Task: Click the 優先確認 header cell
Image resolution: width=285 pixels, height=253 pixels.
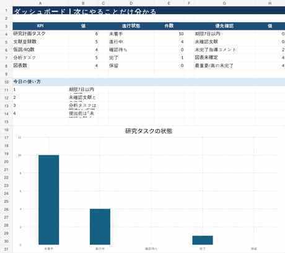Action: coord(224,26)
